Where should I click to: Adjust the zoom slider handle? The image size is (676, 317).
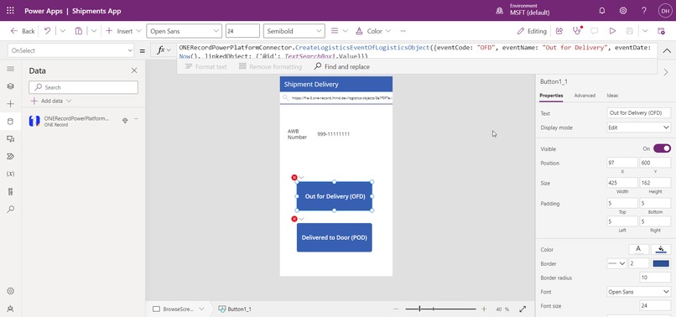[419, 309]
